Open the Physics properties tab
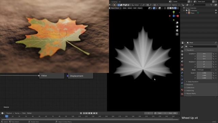This screenshot has height=123, width=218. point(182,80)
